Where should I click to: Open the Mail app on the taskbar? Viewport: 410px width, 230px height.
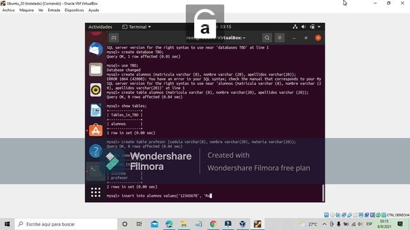(154, 224)
